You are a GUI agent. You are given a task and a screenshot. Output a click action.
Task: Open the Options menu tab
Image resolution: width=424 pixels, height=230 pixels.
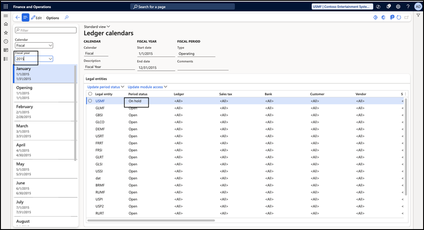pyautogui.click(x=53, y=18)
